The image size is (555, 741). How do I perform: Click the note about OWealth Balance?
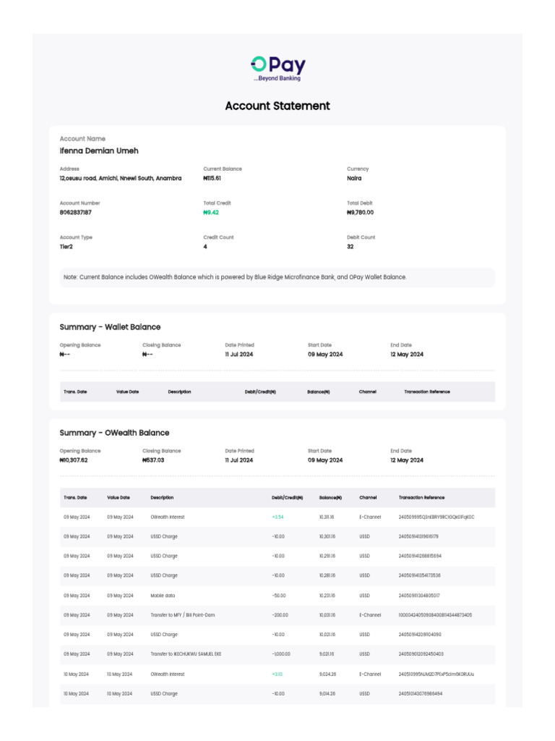point(235,277)
